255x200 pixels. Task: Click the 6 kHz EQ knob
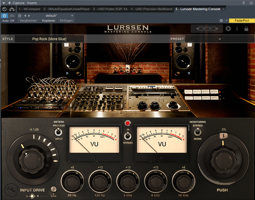tap(156, 182)
